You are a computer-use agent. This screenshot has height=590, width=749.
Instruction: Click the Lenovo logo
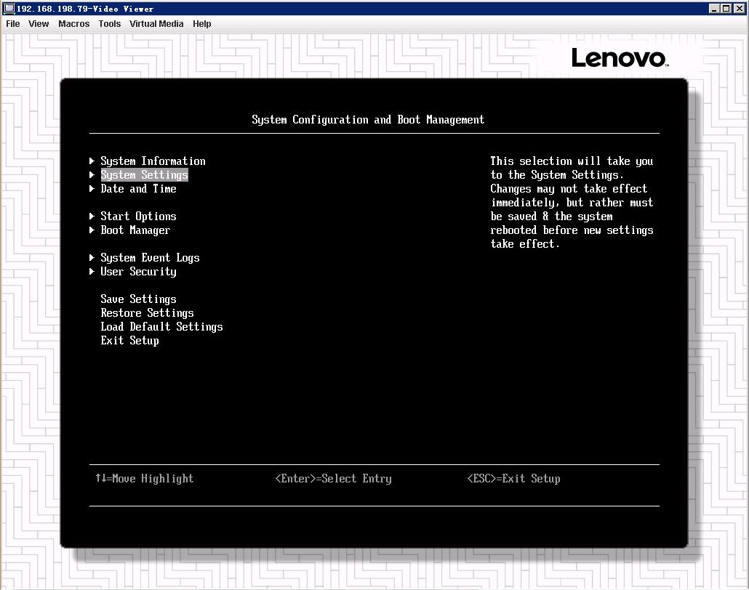click(619, 58)
